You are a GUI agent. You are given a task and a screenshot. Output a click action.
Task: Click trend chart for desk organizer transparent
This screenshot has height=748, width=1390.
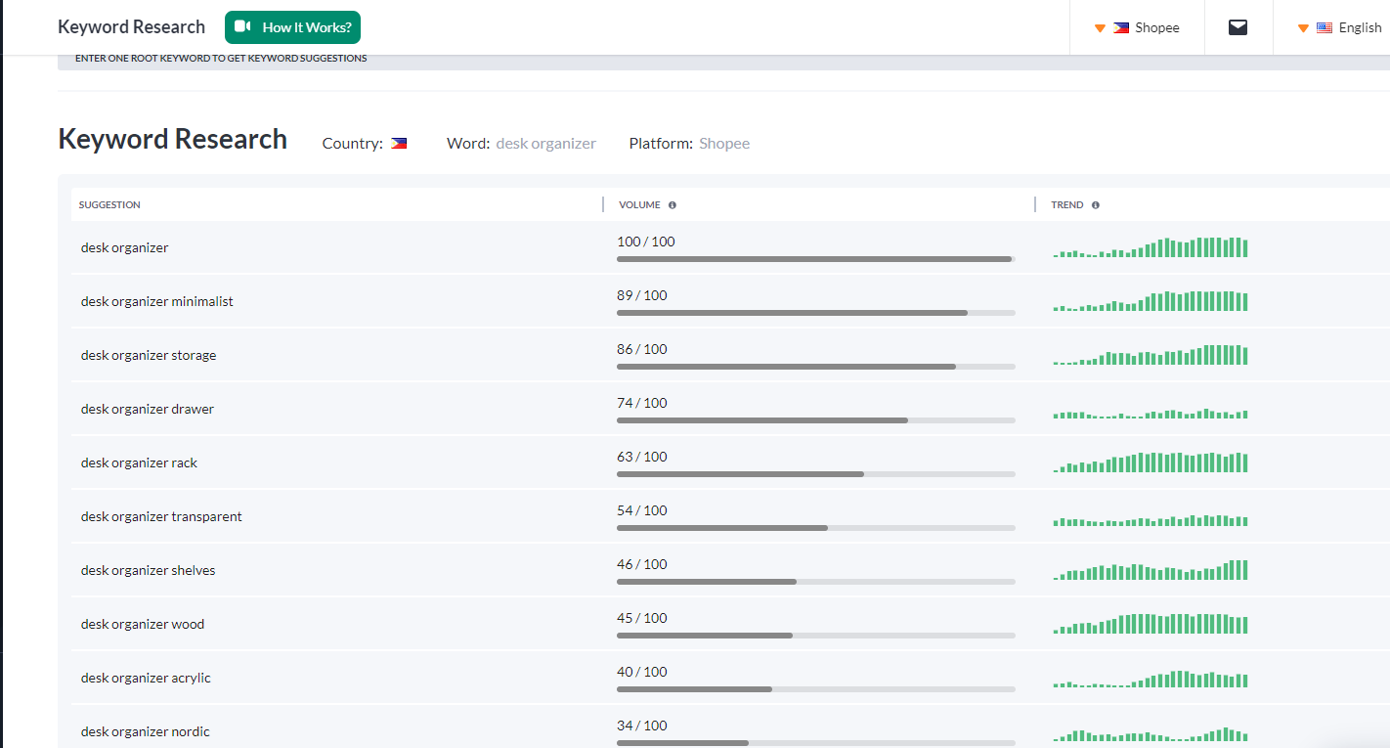pyautogui.click(x=1151, y=521)
